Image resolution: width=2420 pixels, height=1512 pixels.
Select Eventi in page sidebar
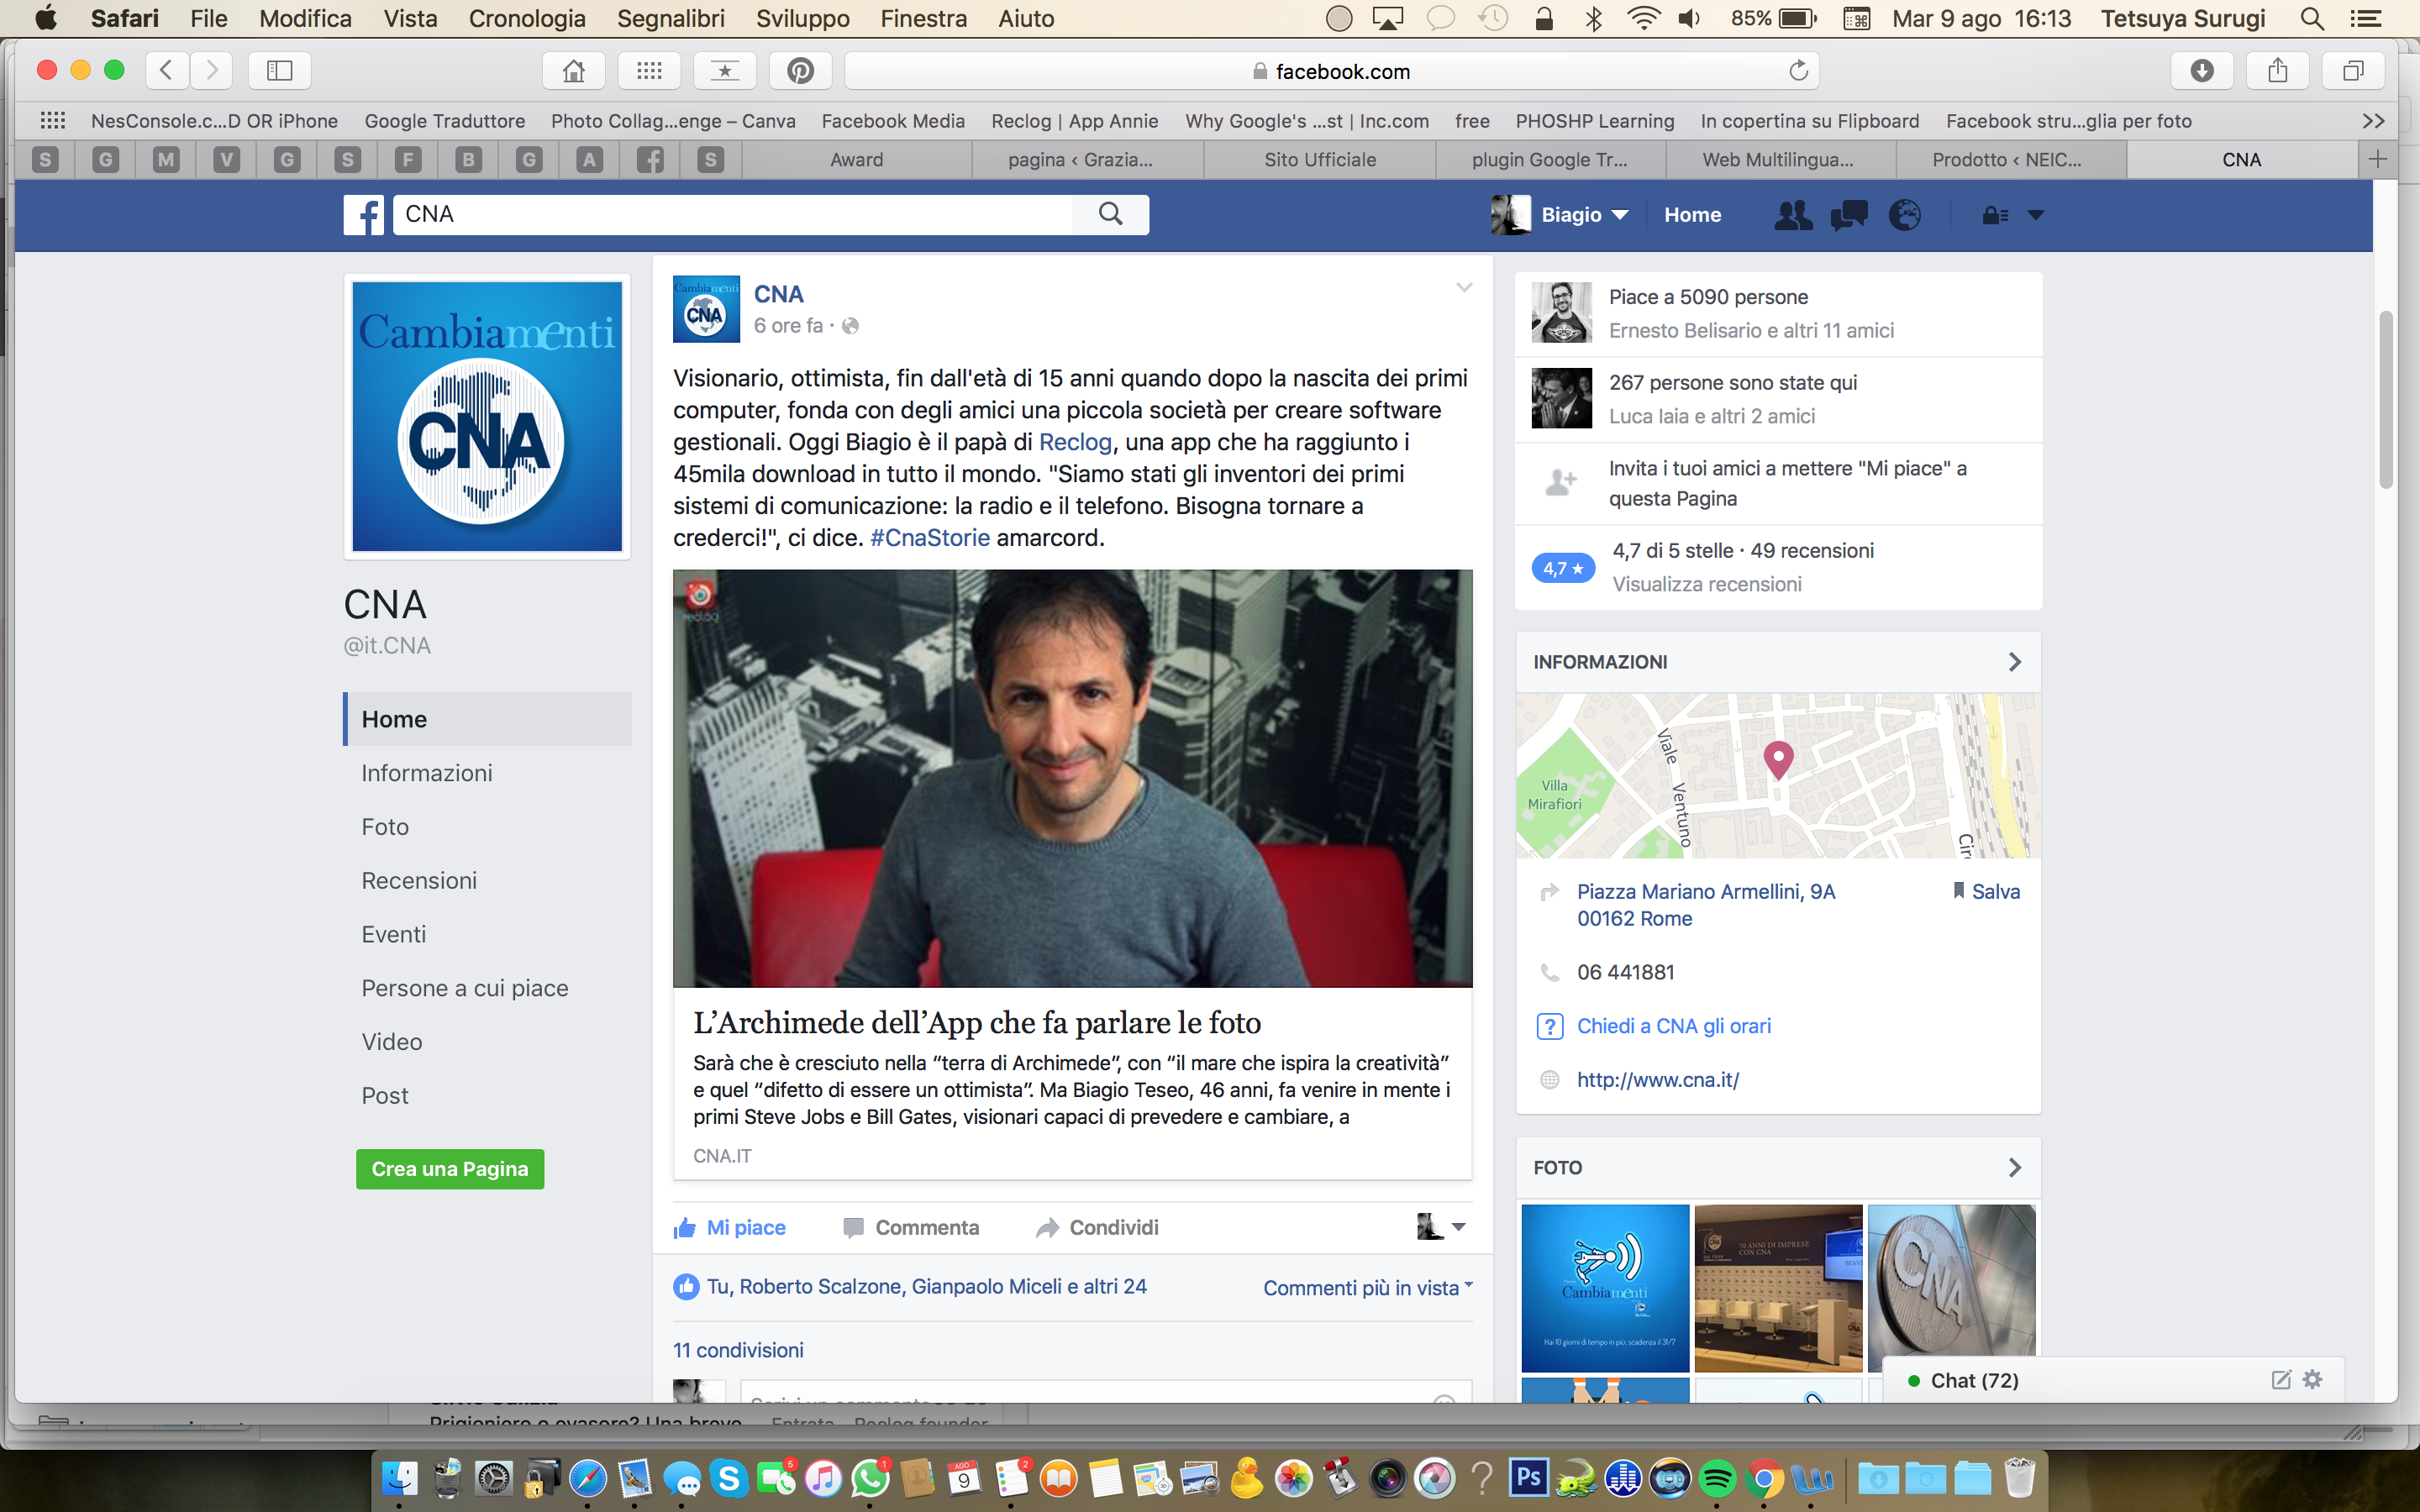point(394,934)
